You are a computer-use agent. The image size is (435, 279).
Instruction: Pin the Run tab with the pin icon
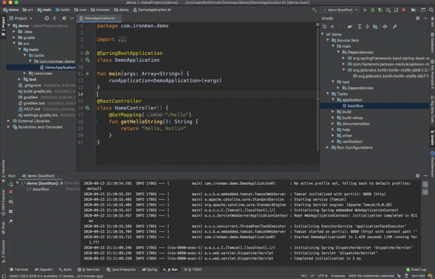click(11, 221)
